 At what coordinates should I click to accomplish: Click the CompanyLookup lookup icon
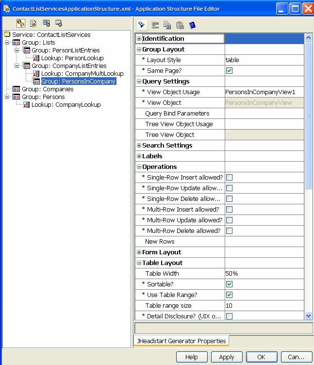27,104
